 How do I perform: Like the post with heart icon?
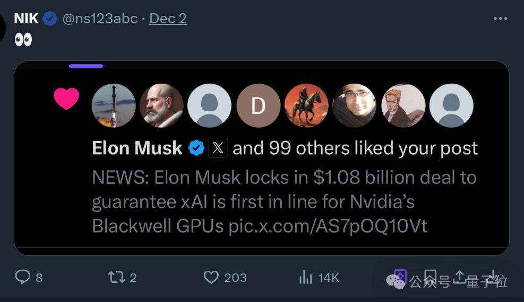(x=211, y=277)
